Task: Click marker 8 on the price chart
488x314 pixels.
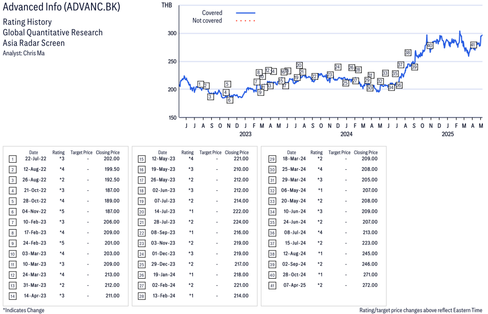Action: [x=258, y=73]
